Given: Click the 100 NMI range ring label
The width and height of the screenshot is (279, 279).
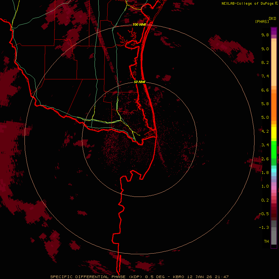Looking at the screenshot, I should 139,24.
